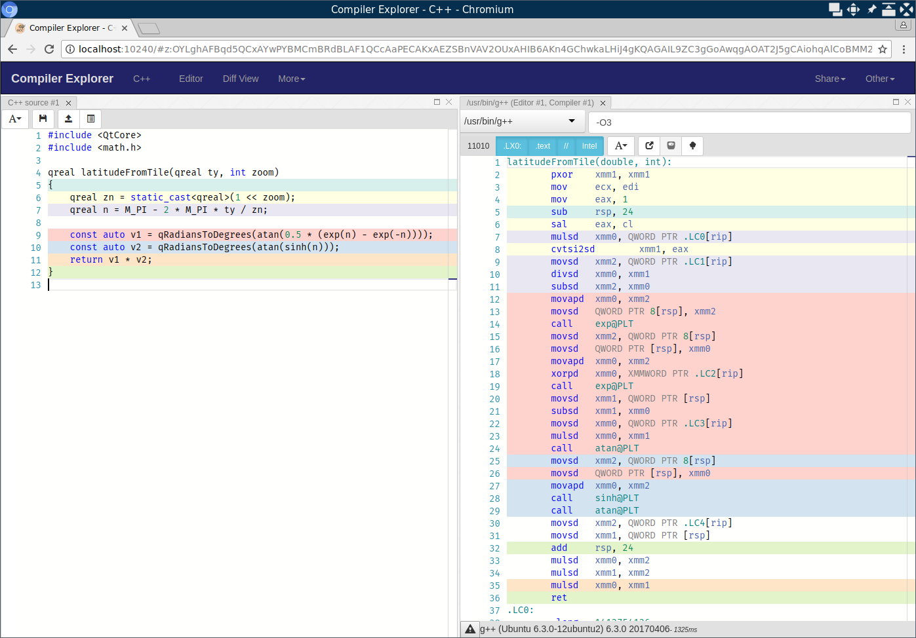This screenshot has width=916, height=638.
Task: Click the clone compiler window icon
Action: (x=649, y=145)
